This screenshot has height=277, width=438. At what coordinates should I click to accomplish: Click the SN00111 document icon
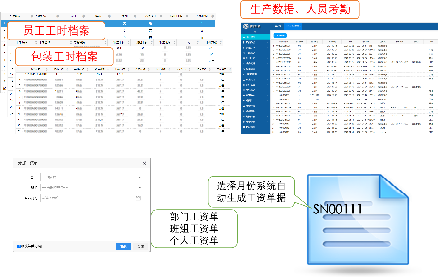point(358,220)
